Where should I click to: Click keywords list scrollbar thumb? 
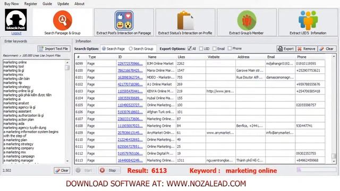click(x=67, y=68)
